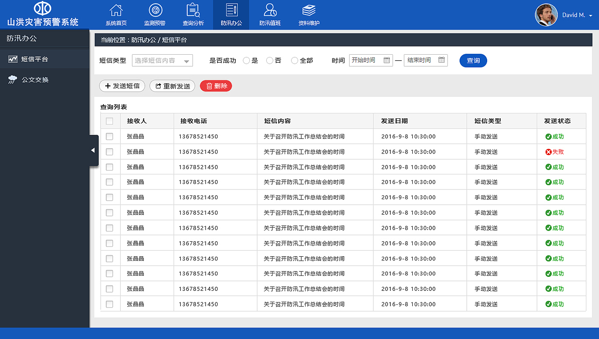Go to the 防汛值班 duty module
599x339 pixels.
(270, 14)
